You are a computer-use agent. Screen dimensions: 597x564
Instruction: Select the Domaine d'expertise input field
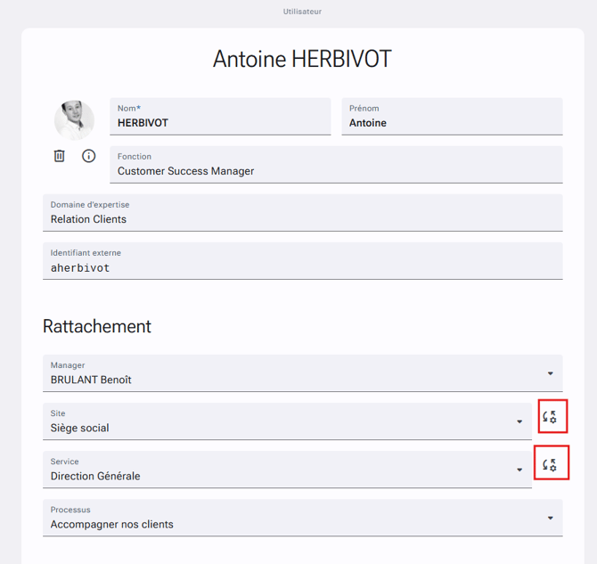click(x=303, y=212)
